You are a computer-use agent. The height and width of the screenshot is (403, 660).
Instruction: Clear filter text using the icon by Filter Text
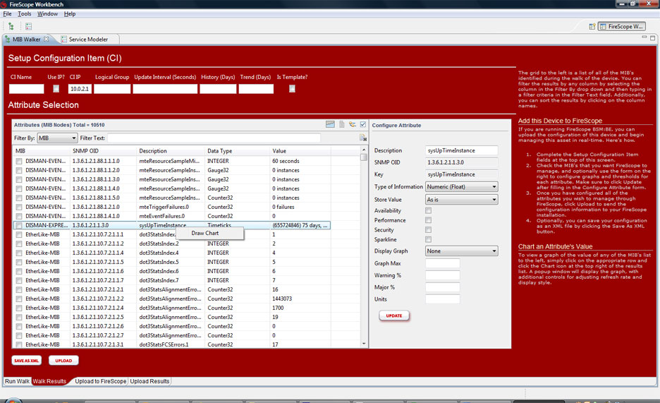coord(363,138)
